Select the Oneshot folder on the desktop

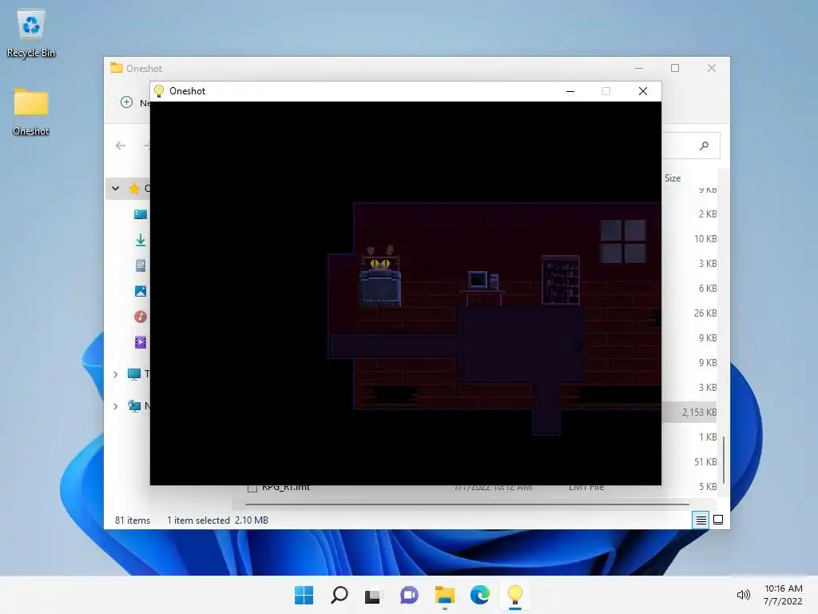pyautogui.click(x=31, y=111)
